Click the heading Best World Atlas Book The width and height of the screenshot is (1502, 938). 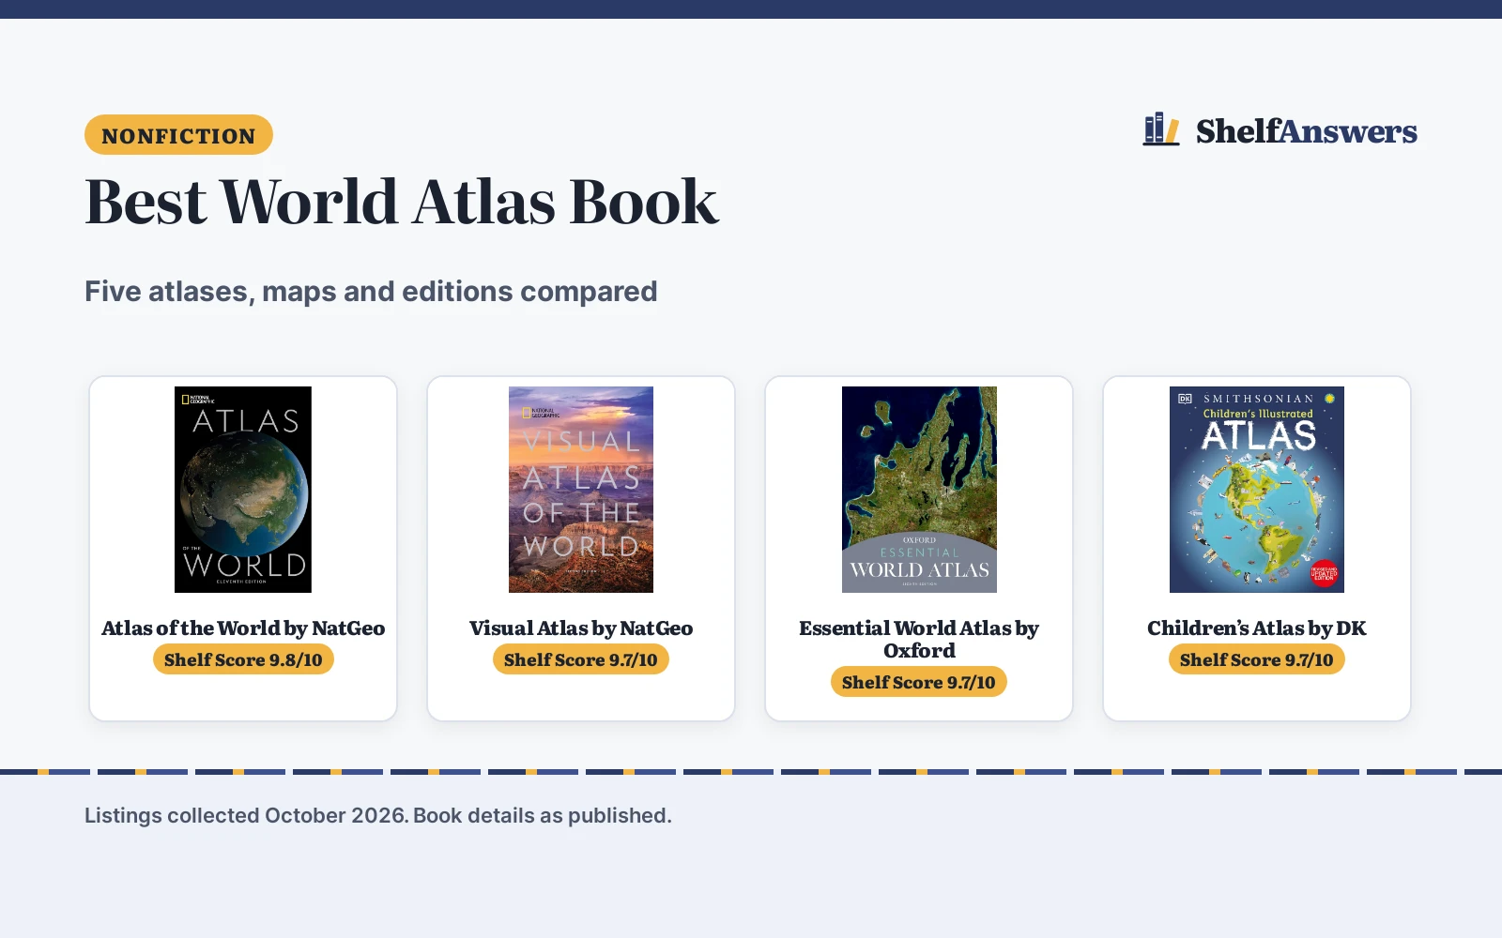402,202
